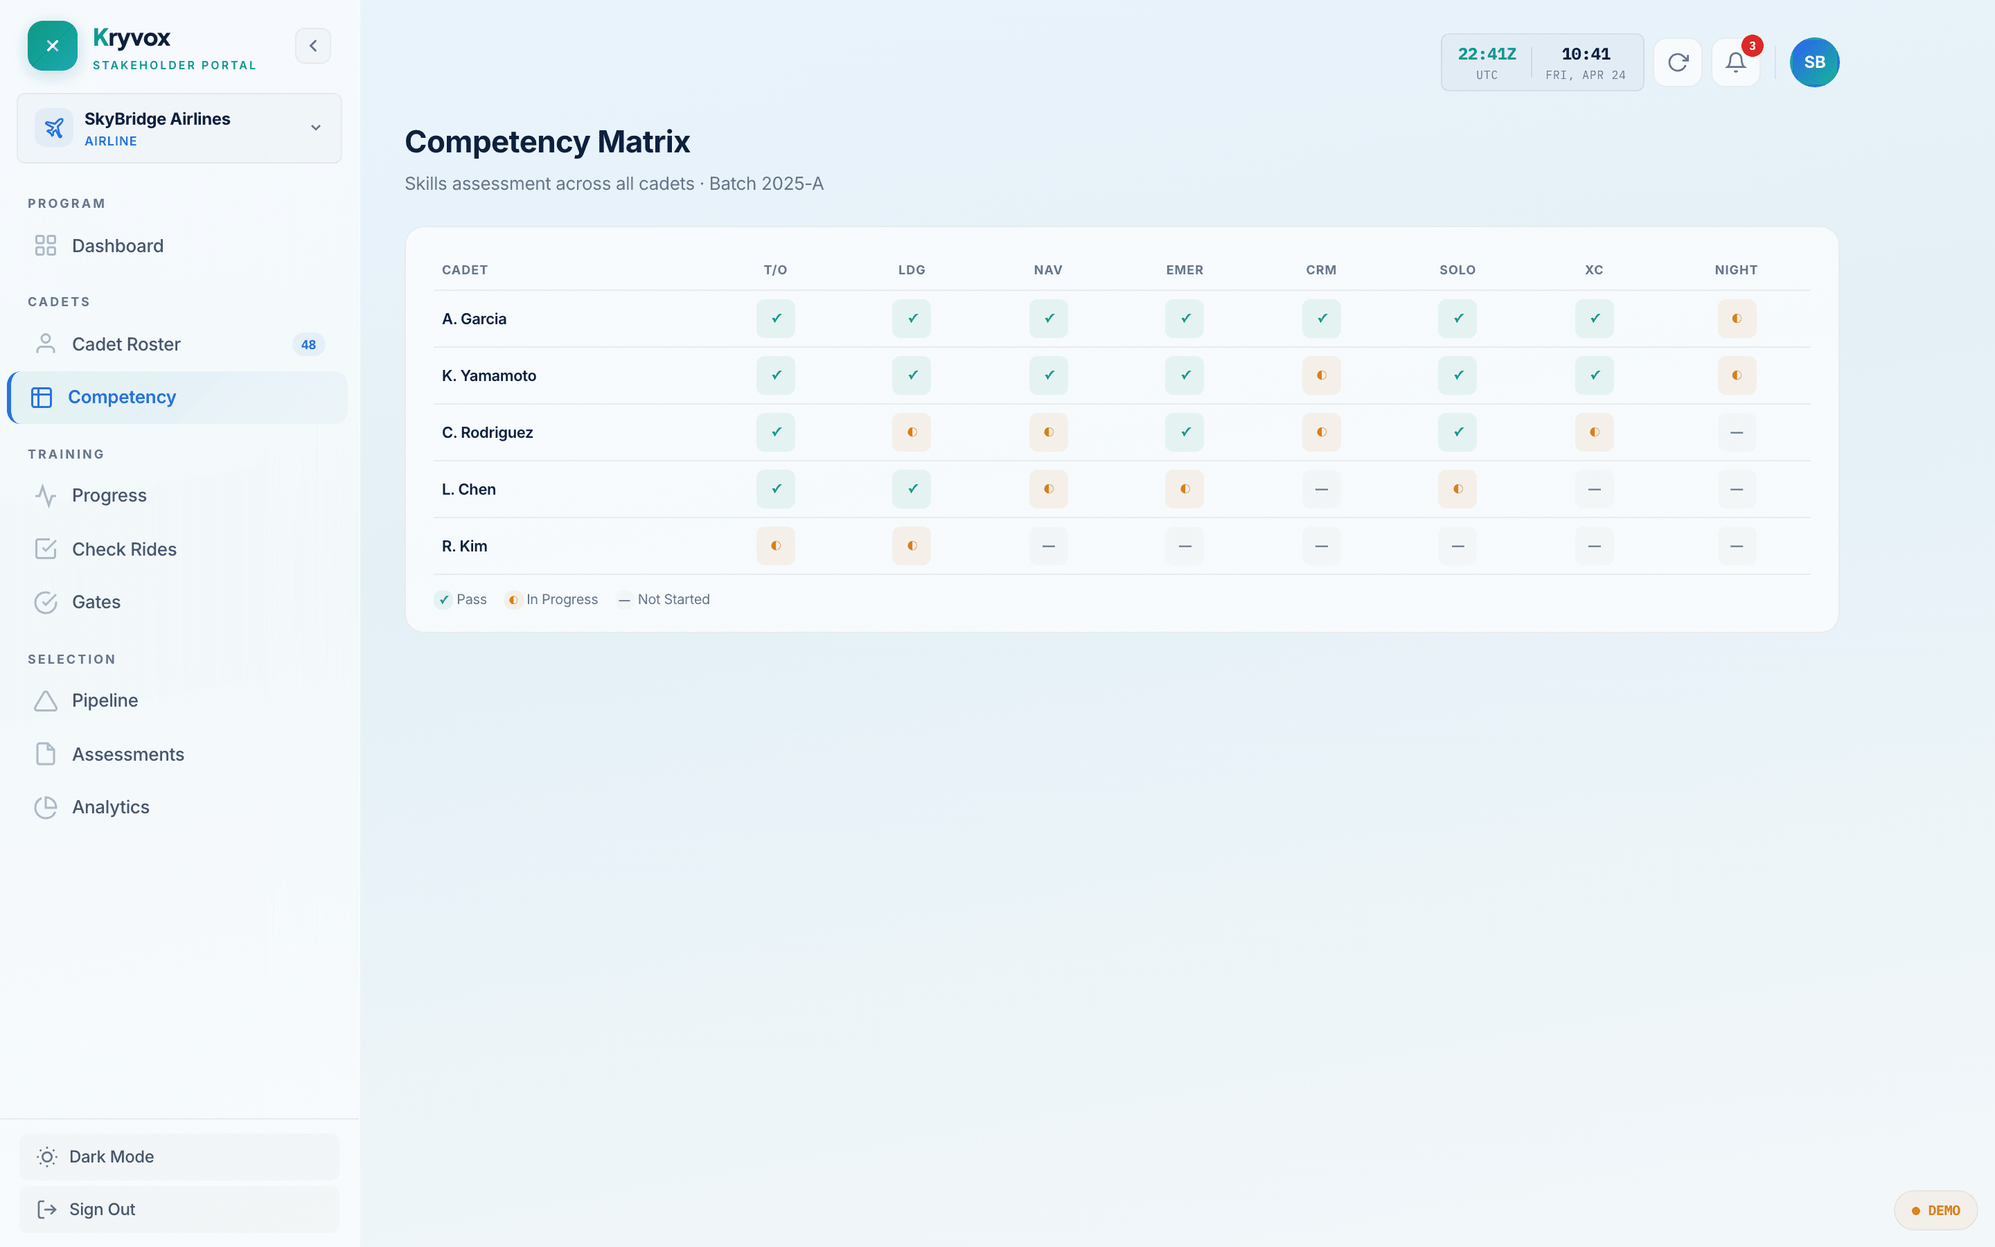Screen dimensions: 1995x1247
Task: Click A. Garcia's XC pass icon
Action: [x=1595, y=319]
